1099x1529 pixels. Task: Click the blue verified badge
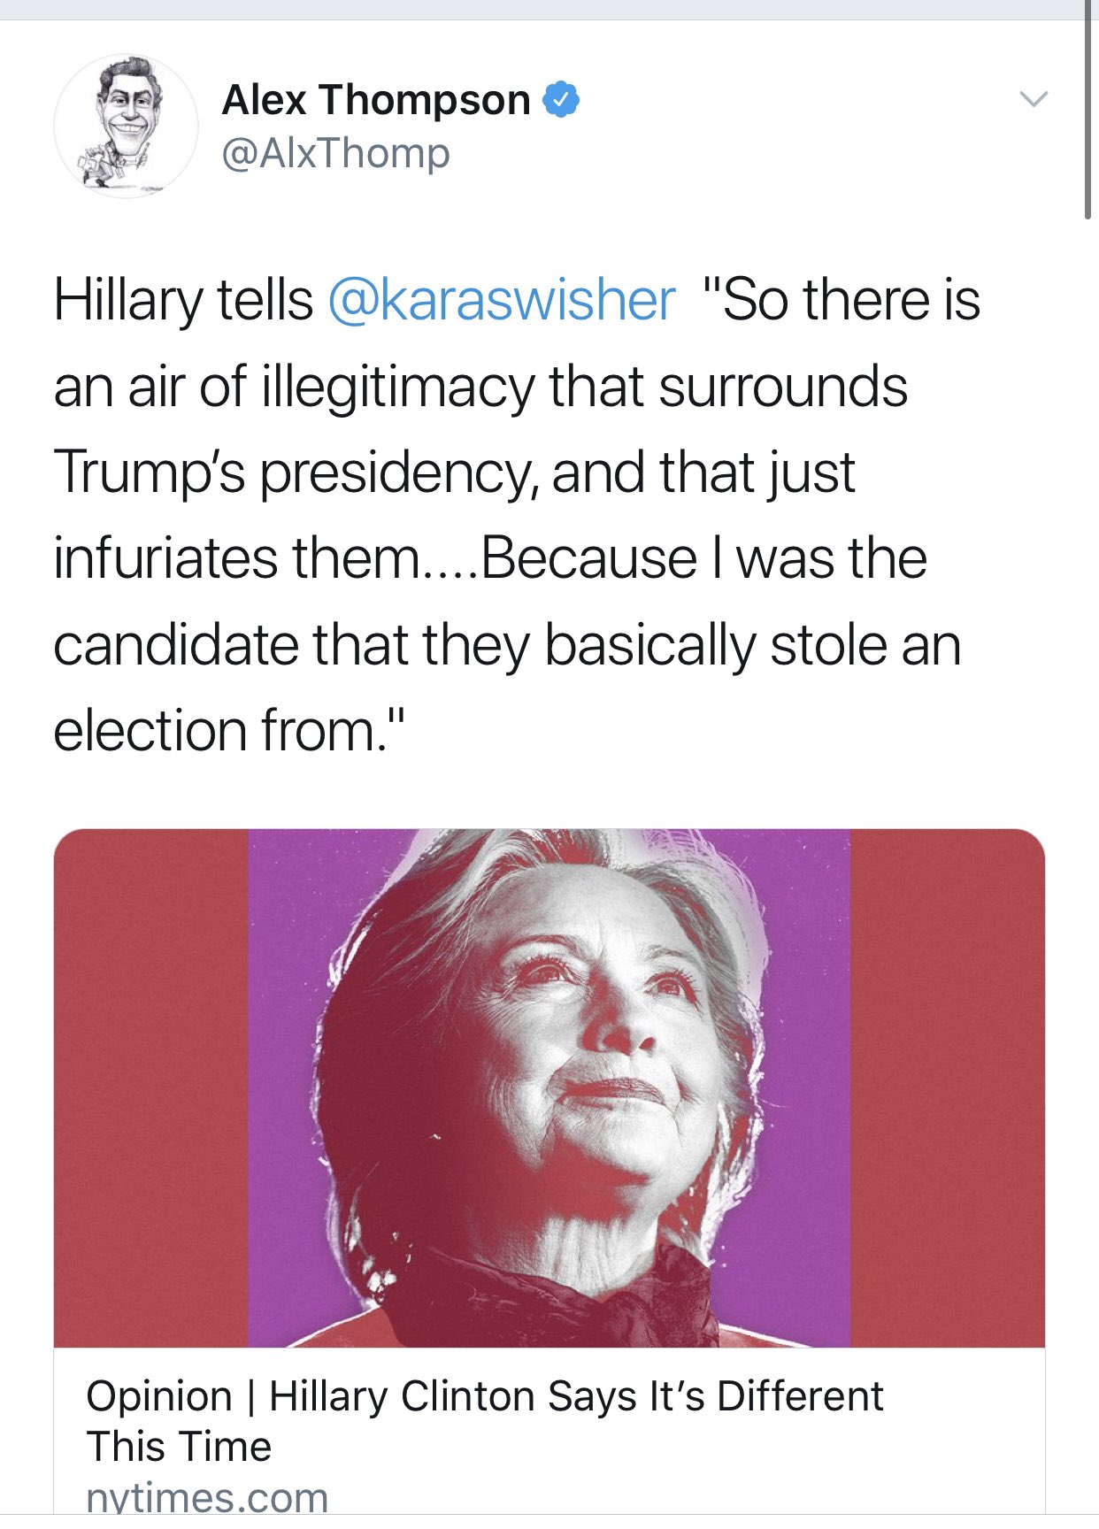tap(561, 99)
